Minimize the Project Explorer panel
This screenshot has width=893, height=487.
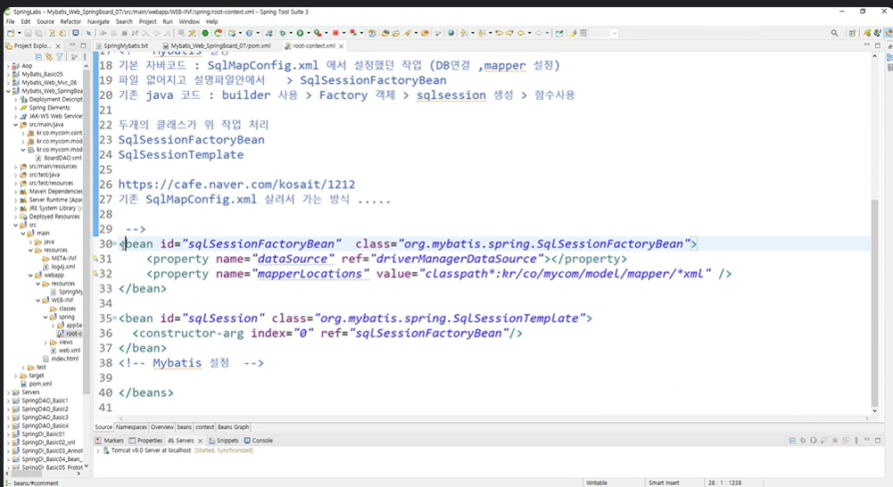[x=72, y=45]
